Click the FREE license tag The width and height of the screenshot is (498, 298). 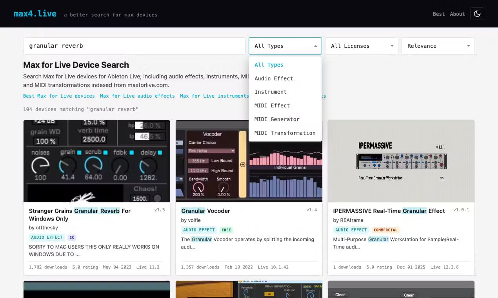click(226, 230)
